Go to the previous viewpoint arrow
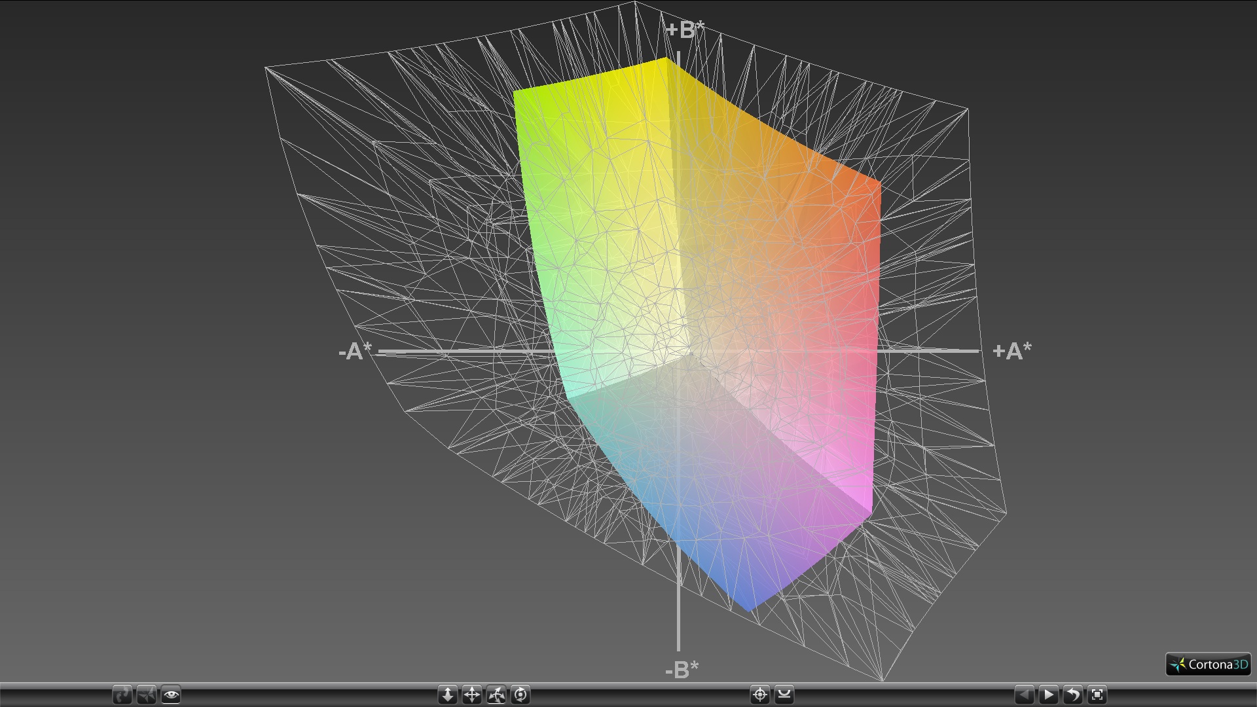Screen dimensions: 1257x707 [1025, 695]
